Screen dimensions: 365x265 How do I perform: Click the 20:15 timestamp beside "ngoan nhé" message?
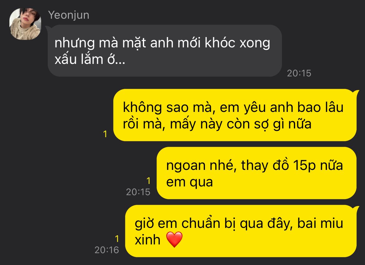[138, 192]
